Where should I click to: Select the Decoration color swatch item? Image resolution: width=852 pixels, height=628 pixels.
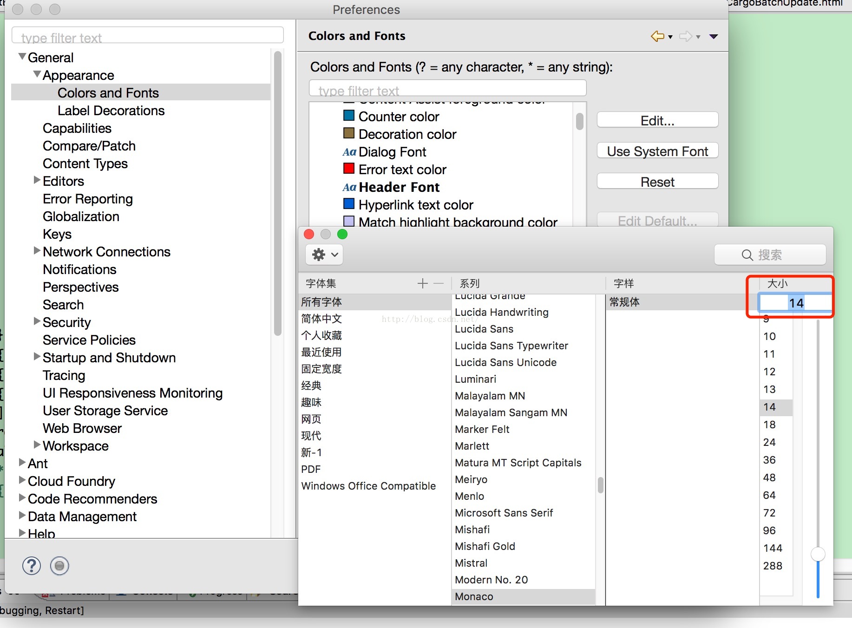tap(349, 133)
